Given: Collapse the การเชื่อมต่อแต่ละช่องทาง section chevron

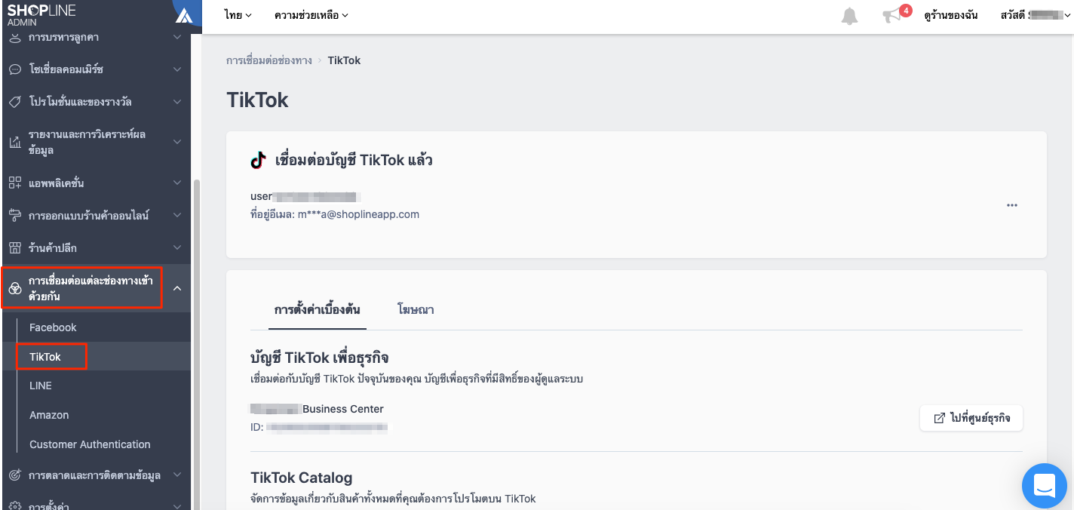Looking at the screenshot, I should pyautogui.click(x=177, y=288).
